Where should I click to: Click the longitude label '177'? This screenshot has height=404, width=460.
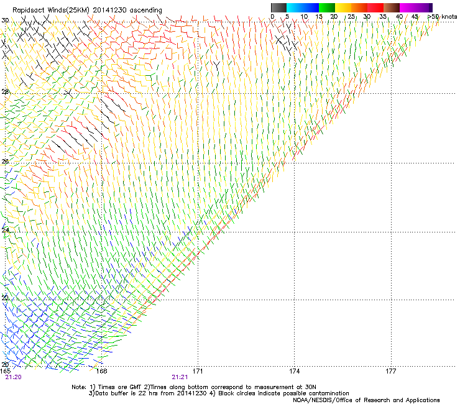pos(391,371)
